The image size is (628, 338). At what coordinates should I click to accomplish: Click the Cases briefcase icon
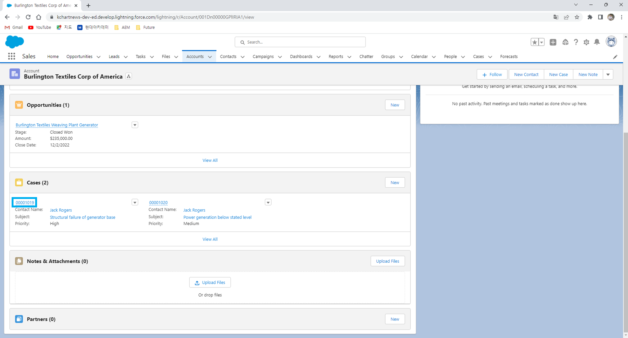click(19, 182)
